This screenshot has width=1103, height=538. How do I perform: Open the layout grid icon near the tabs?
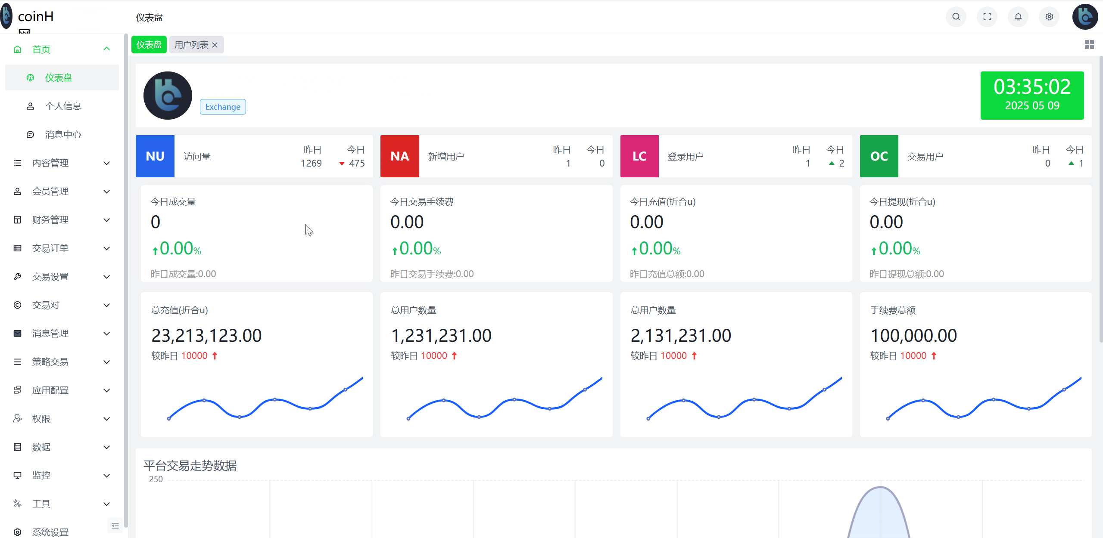1089,44
